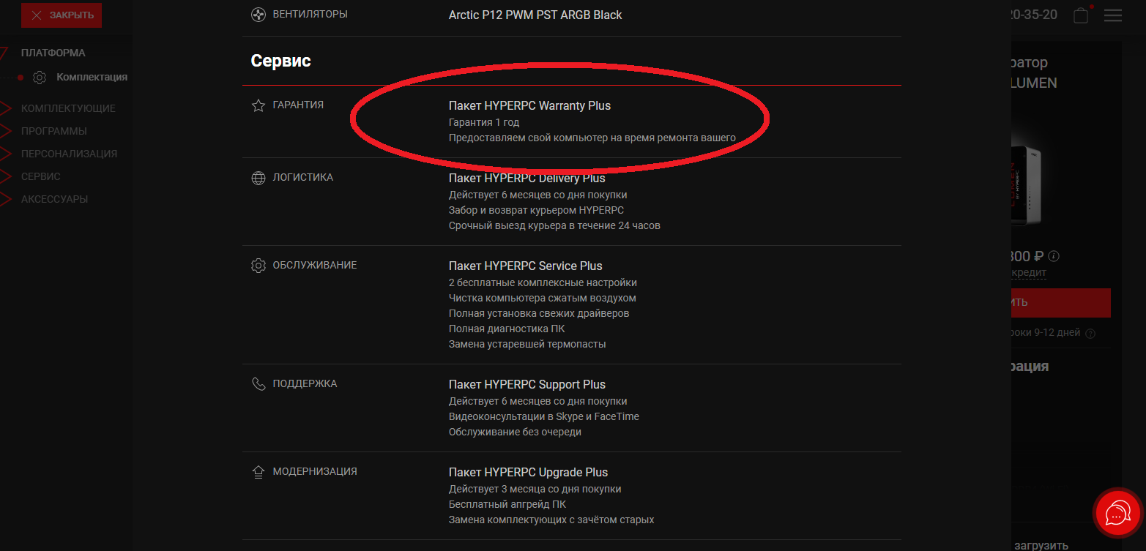Click the gear icon next to Комплектация
The width and height of the screenshot is (1146, 551).
(x=40, y=78)
